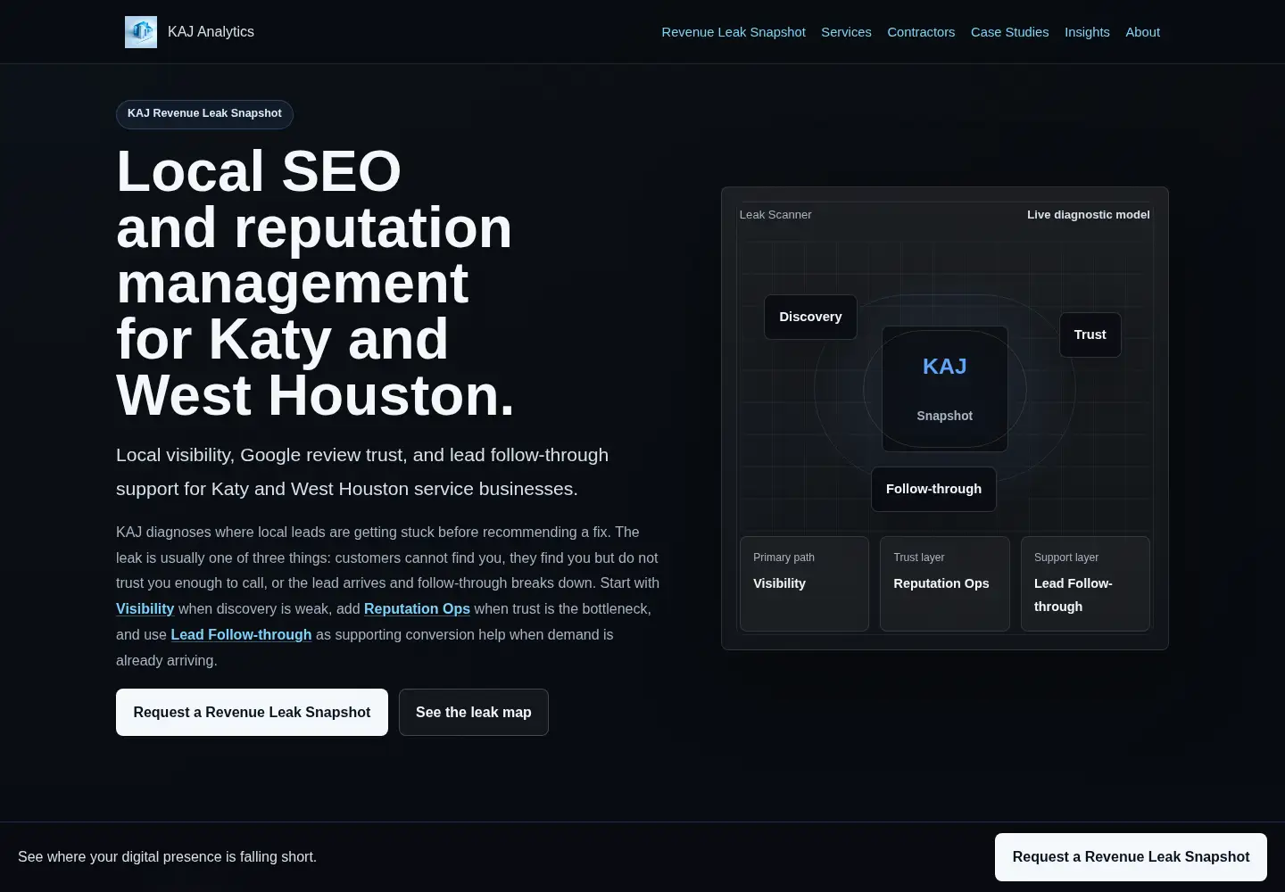Image resolution: width=1285 pixels, height=892 pixels.
Task: Click the 'Leak Scanner' panel title
Action: click(x=775, y=215)
